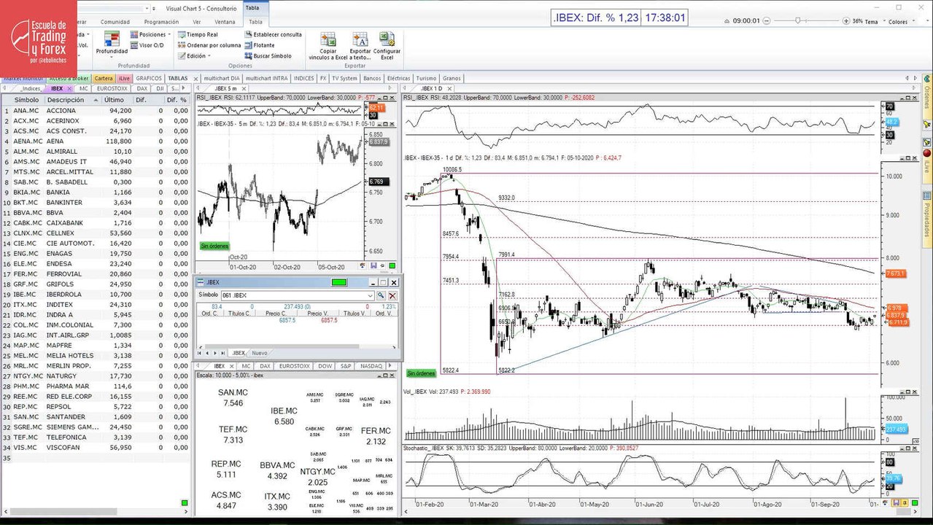Click the green status indicator in .IBEX title bar
Image resolution: width=933 pixels, height=525 pixels.
(x=339, y=282)
